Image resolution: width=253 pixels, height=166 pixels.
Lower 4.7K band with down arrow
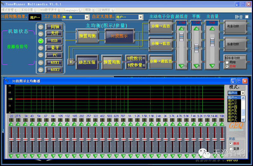[x=179, y=156]
